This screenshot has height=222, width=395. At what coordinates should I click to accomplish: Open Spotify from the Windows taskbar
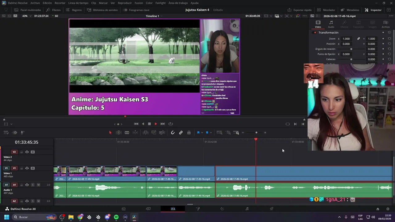click(116, 217)
